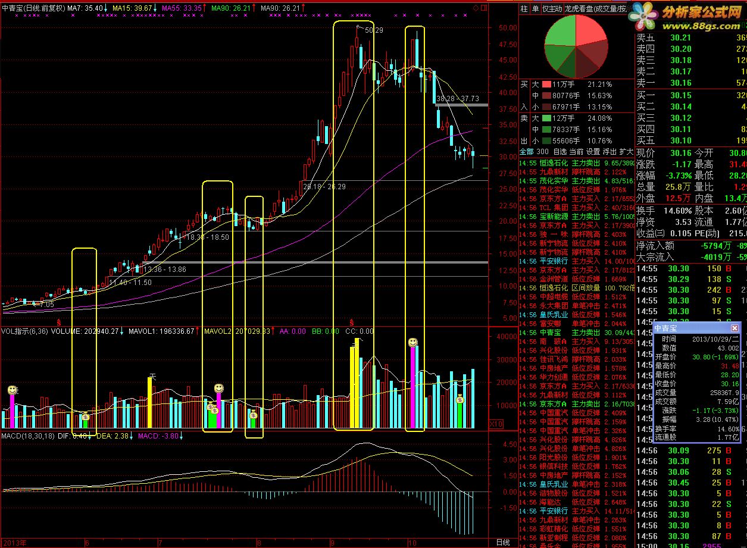Click the 大宗流入 -4019万 row

tap(692, 257)
